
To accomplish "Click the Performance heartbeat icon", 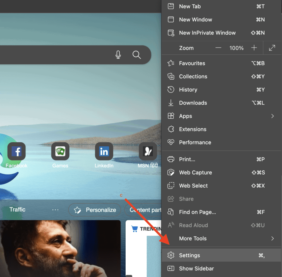I will 171,142.
